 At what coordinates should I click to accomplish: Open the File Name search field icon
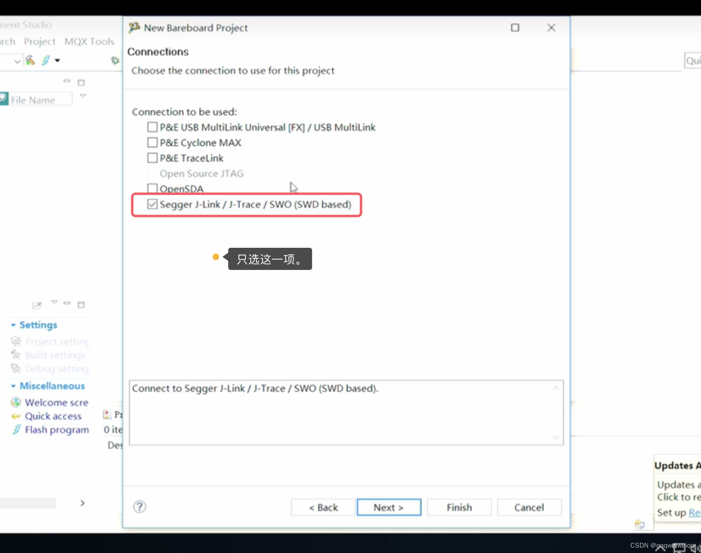coord(3,98)
